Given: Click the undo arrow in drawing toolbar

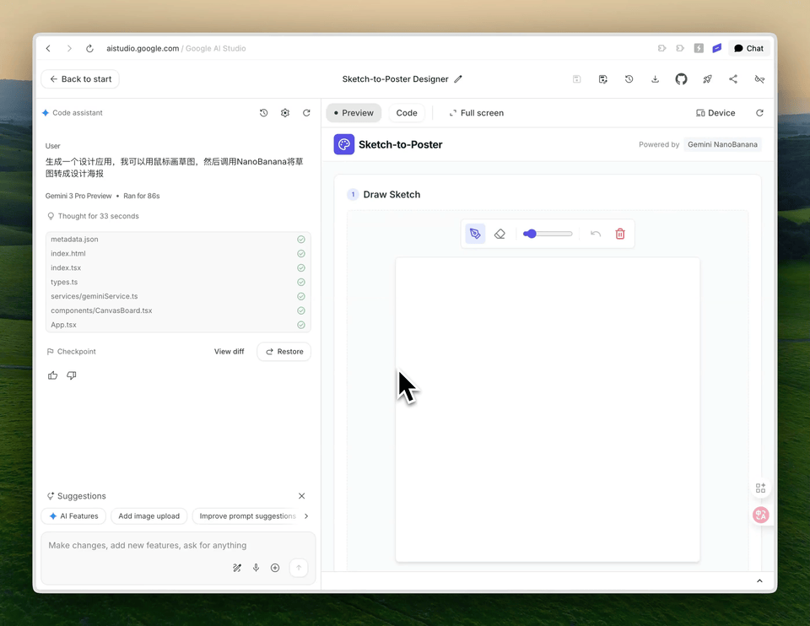Looking at the screenshot, I should pos(596,234).
